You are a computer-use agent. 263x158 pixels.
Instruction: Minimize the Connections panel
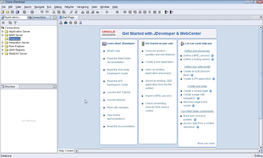[x=55, y=17]
